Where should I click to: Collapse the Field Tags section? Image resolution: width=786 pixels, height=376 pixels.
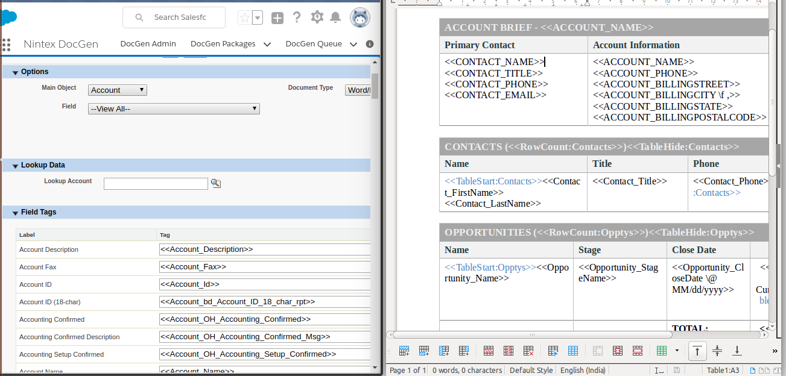[x=15, y=213]
